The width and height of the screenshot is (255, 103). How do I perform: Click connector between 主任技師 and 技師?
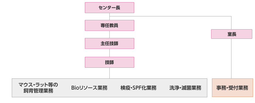[109, 53]
